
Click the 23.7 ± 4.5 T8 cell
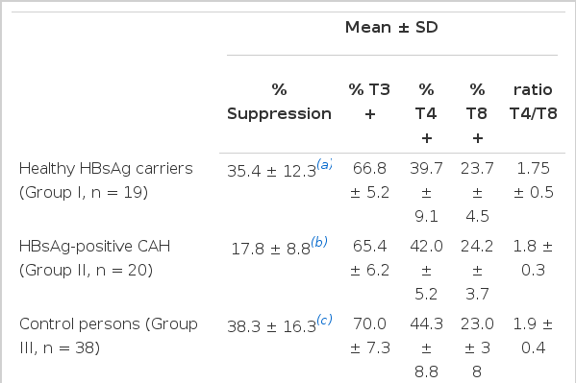(477, 192)
